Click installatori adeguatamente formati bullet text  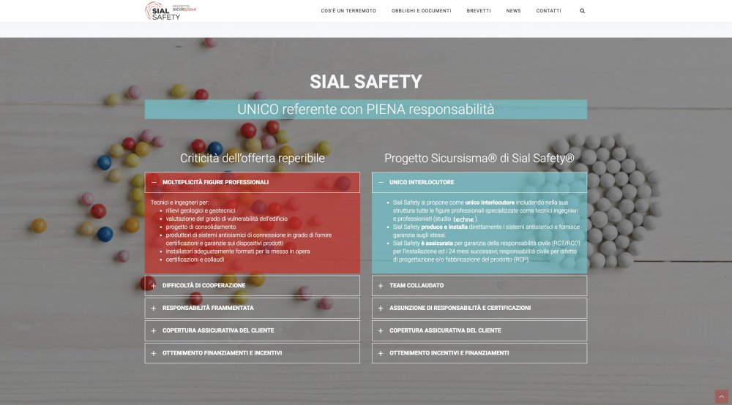238,251
